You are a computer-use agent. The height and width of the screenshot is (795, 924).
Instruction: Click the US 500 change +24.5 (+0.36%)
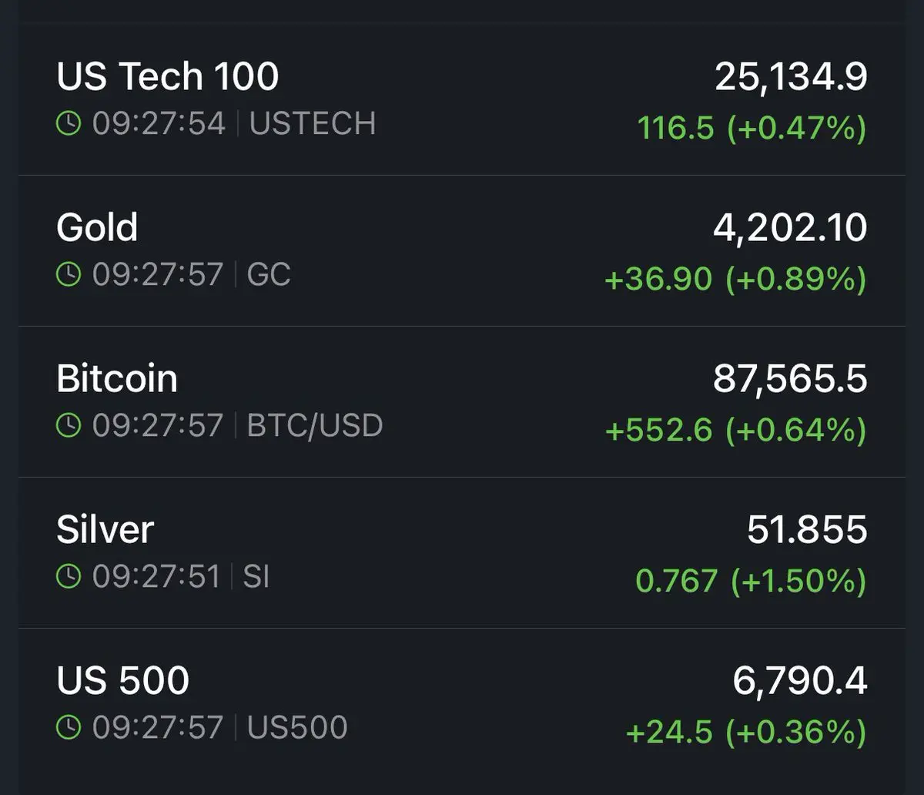[747, 732]
